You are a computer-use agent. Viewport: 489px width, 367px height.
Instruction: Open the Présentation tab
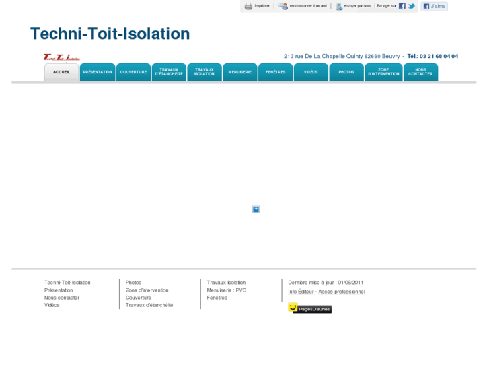tap(98, 73)
